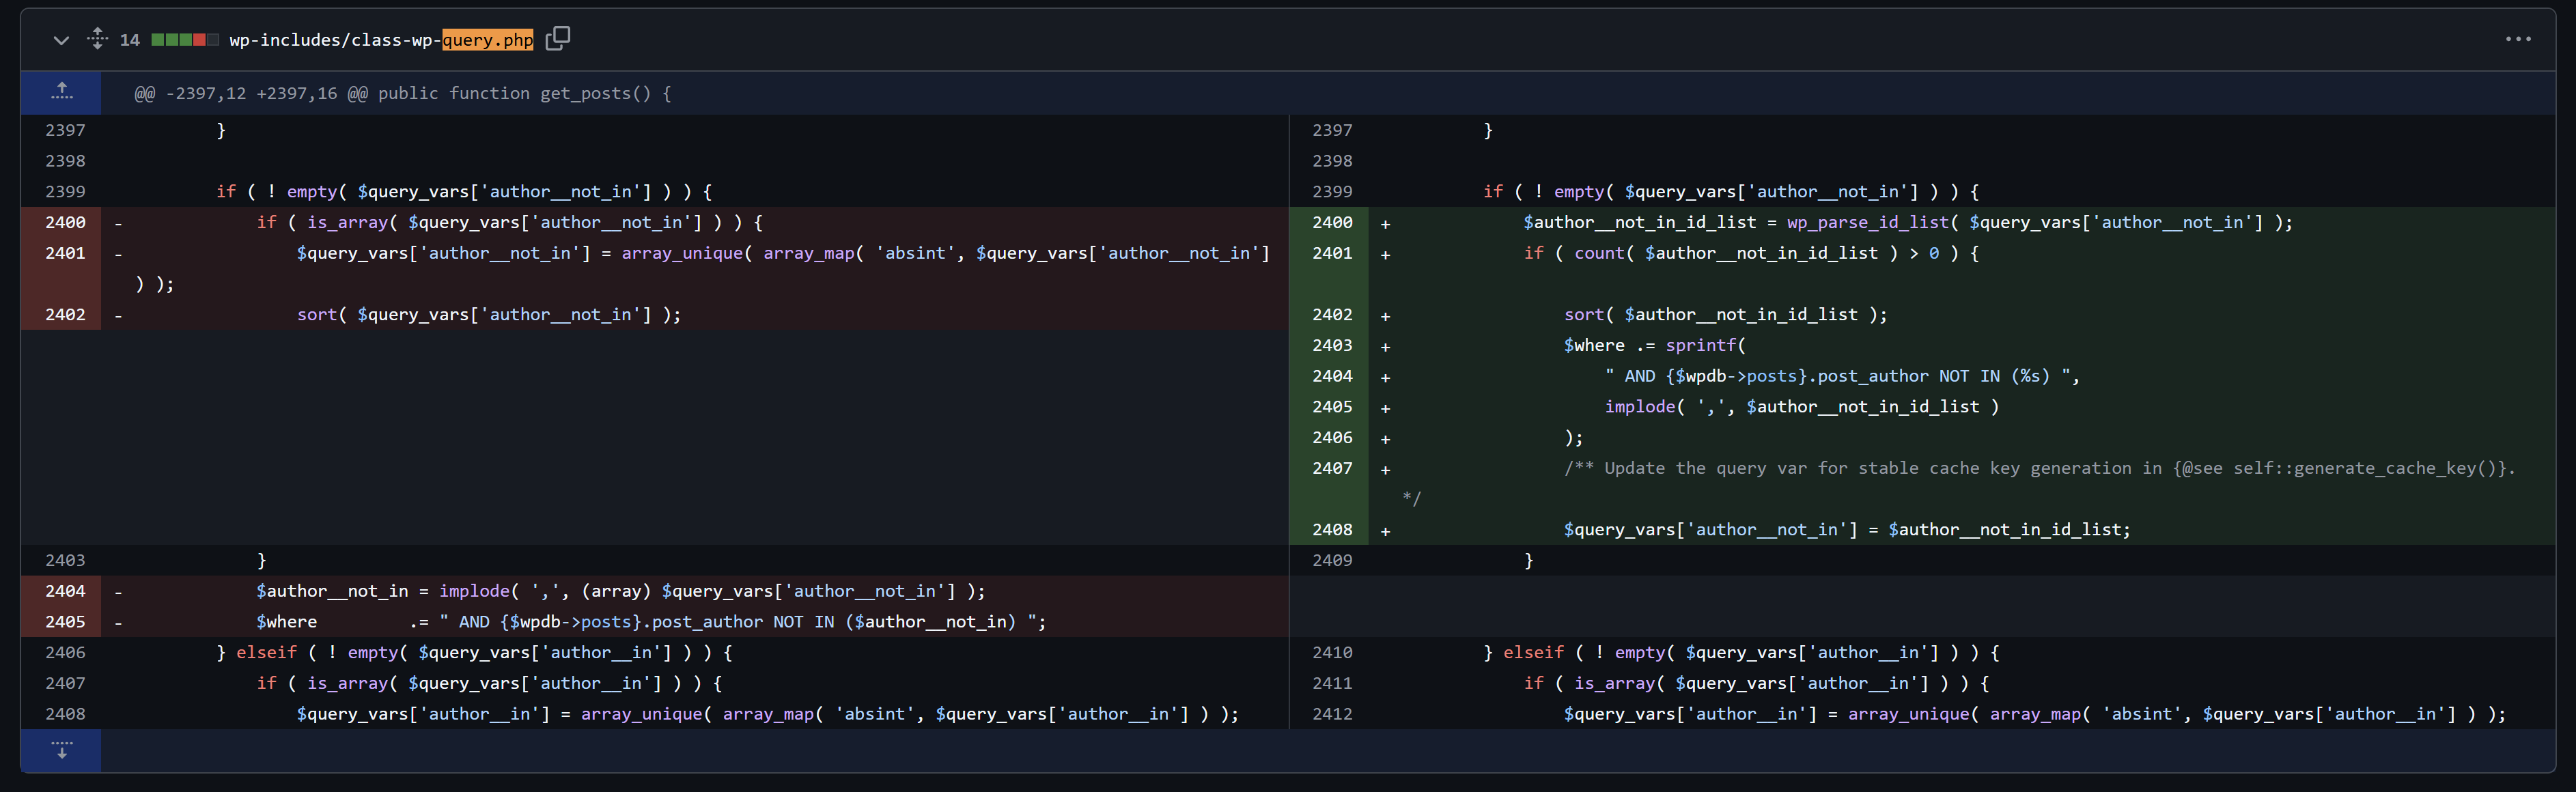Select deleted line number 2400
The height and width of the screenshot is (792, 2576).
coord(65,222)
